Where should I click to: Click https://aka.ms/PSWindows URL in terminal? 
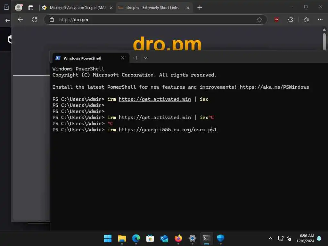[x=274, y=87]
